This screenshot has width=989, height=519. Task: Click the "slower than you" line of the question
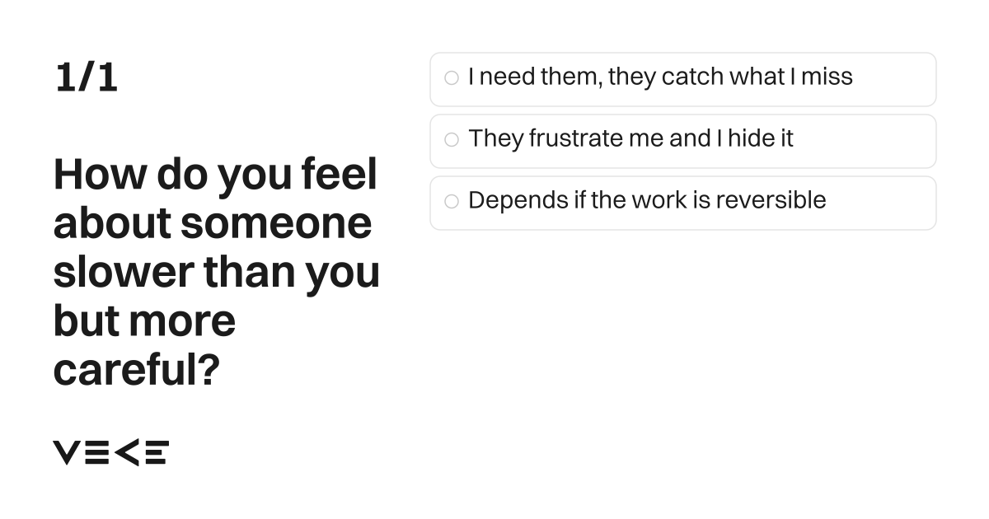point(217,273)
